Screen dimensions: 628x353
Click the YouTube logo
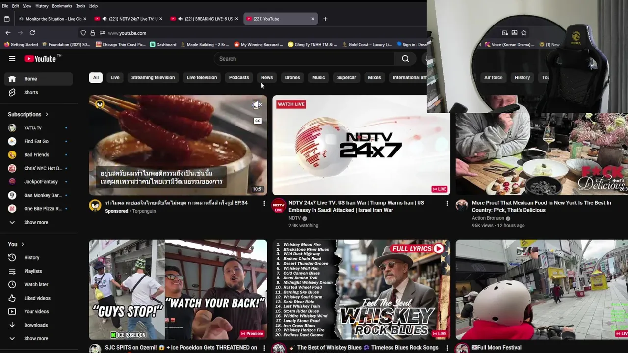tap(40, 59)
